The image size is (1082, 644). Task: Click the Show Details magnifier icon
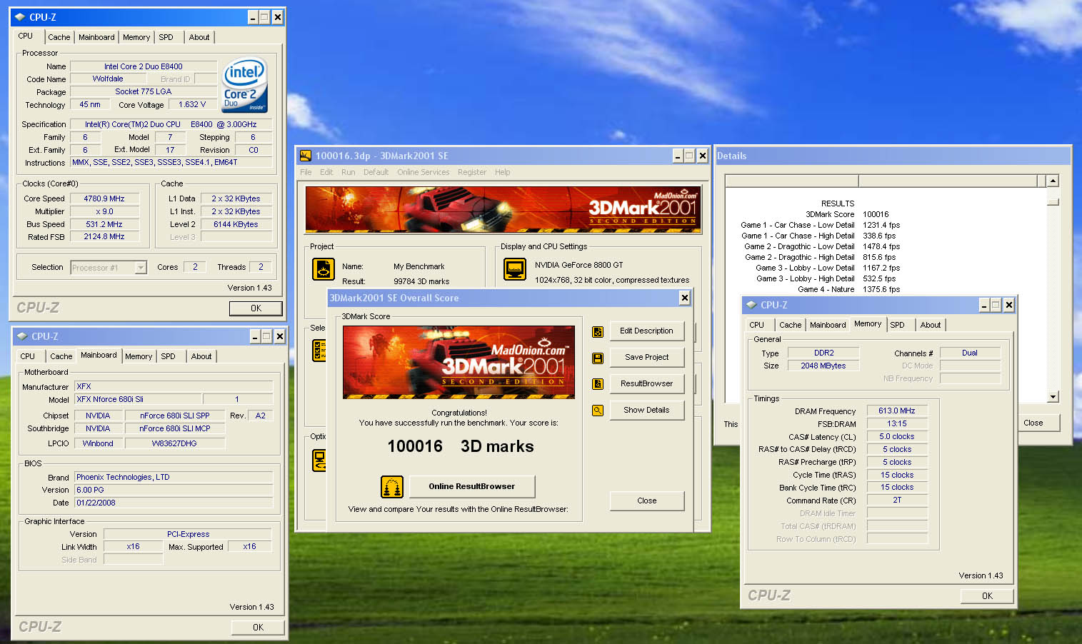pyautogui.click(x=598, y=411)
